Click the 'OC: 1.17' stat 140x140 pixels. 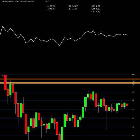96,6
